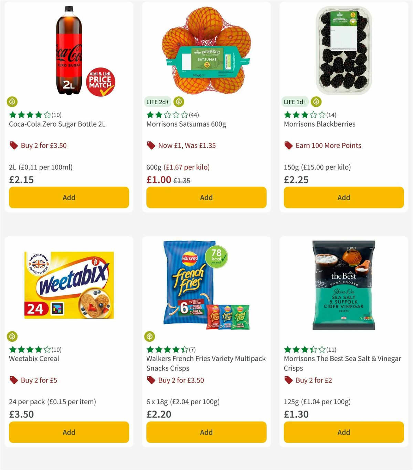Select the leaf icon on Morrisons Satsumas card
This screenshot has height=470, width=413.
[x=178, y=102]
